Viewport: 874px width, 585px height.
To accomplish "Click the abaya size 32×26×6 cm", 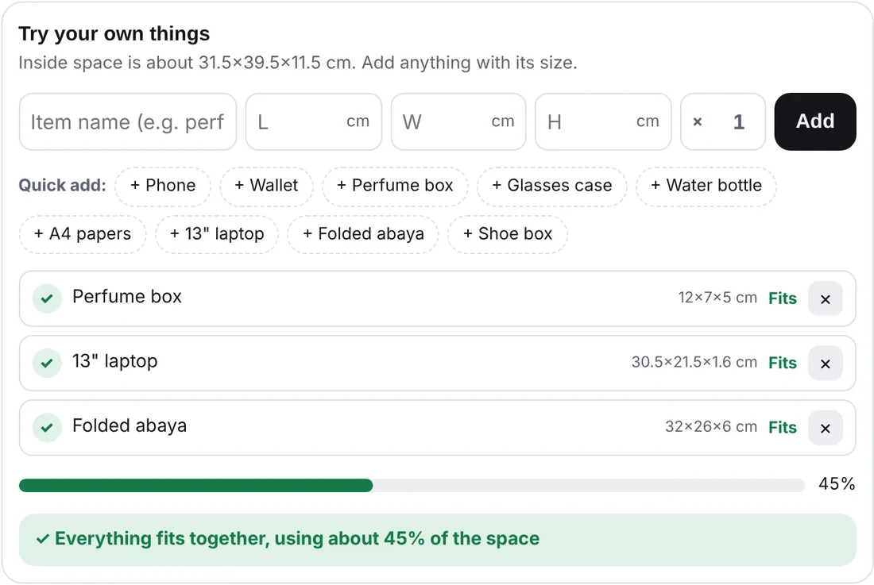I will (x=710, y=427).
